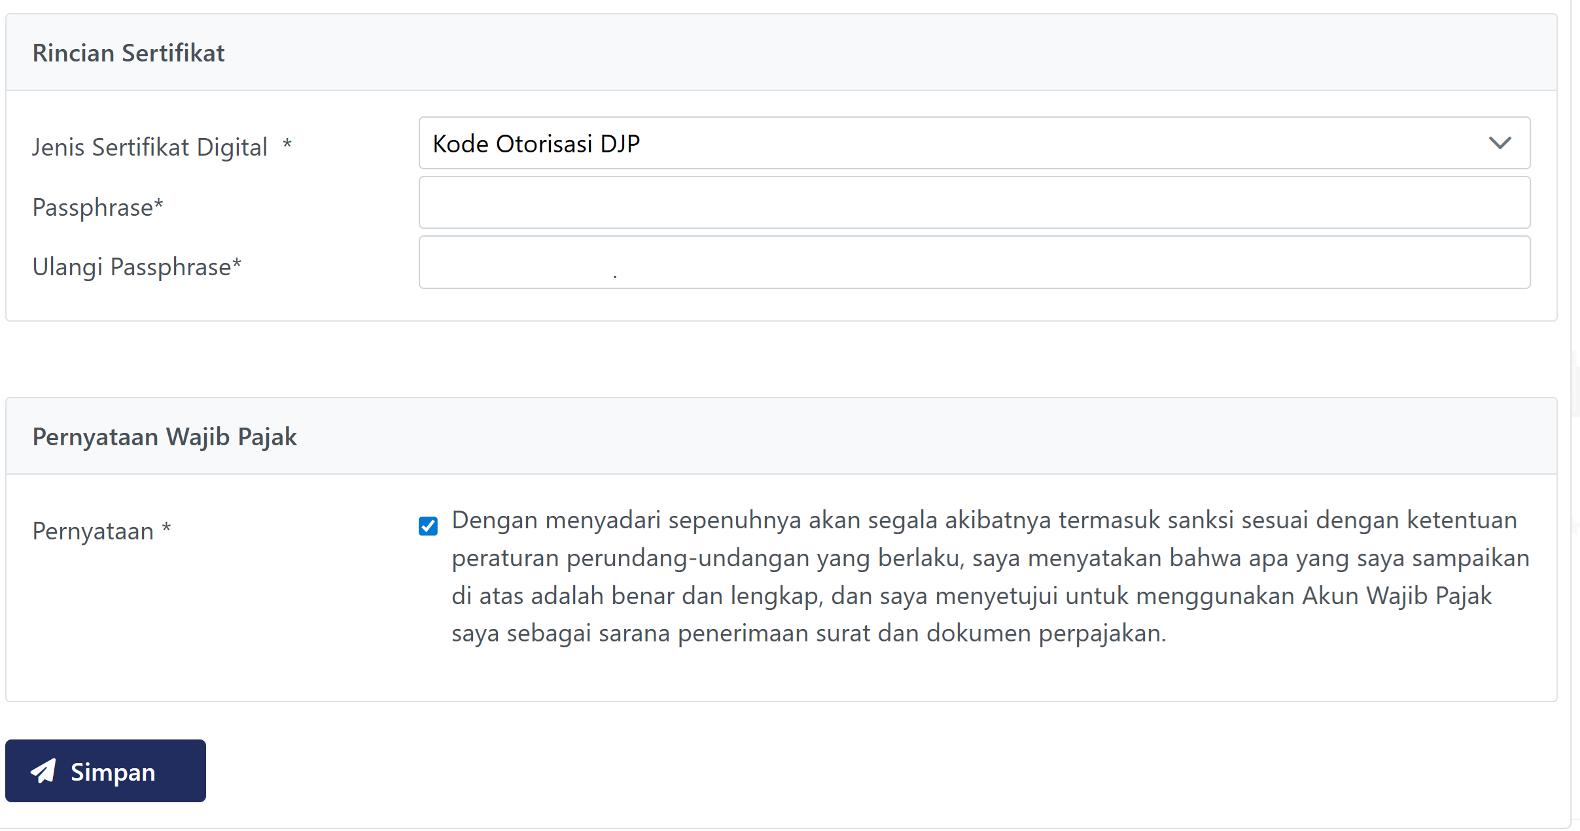Viewport: 1580px width, 831px height.
Task: Uncheck the Pernyataan agreement checkbox
Action: [428, 526]
